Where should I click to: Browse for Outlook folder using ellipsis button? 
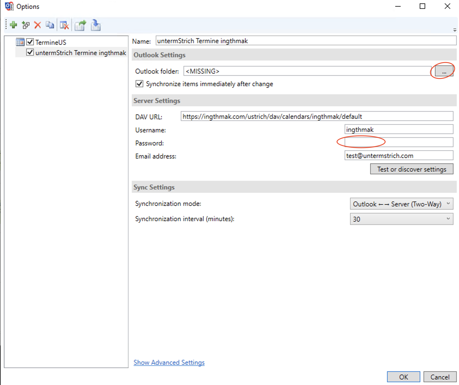[x=444, y=71]
